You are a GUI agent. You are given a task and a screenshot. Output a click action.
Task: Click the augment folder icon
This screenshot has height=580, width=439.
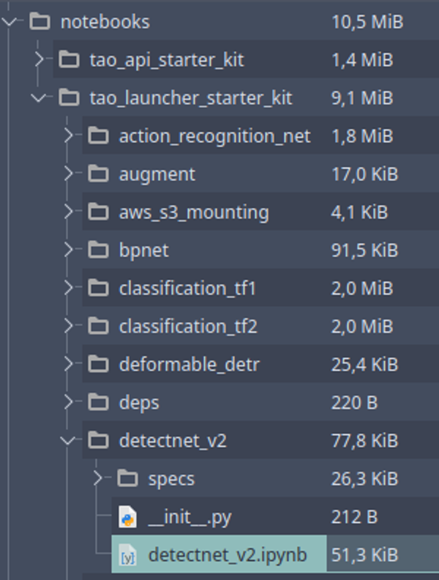point(98,174)
